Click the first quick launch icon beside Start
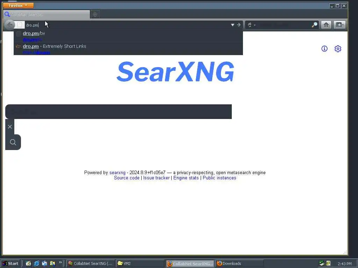Viewport: 358px width, 268px height. (28, 263)
